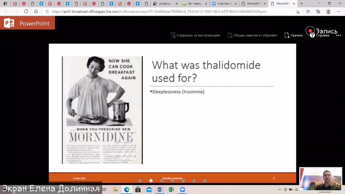The width and height of the screenshot is (345, 194).
Task: Open Общие заметки к собранию
Action: tap(252, 35)
